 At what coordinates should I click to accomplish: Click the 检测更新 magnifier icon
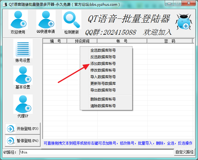[71, 20]
